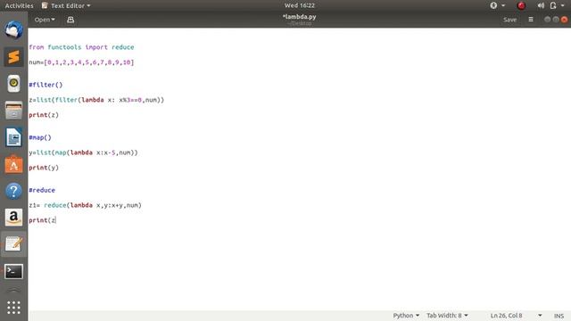This screenshot has width=571, height=321.
Task: Click the #map() comment line
Action: pos(40,137)
